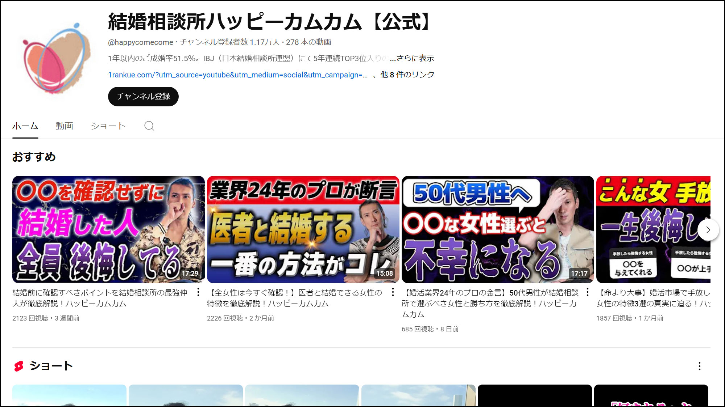Open options menu for 結婚前に確認すべきポイント video
This screenshot has width=725, height=407.
(198, 292)
